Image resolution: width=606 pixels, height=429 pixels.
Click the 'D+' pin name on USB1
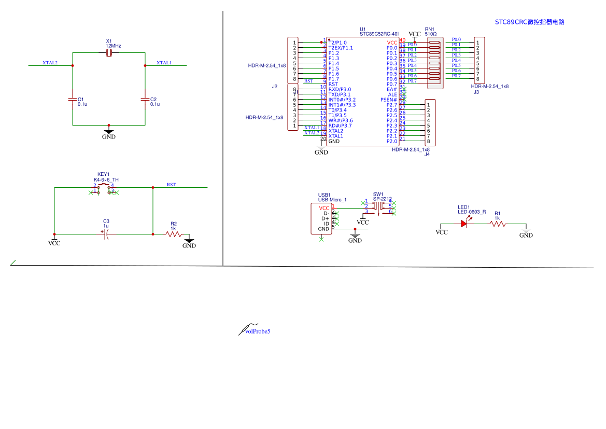click(x=326, y=218)
